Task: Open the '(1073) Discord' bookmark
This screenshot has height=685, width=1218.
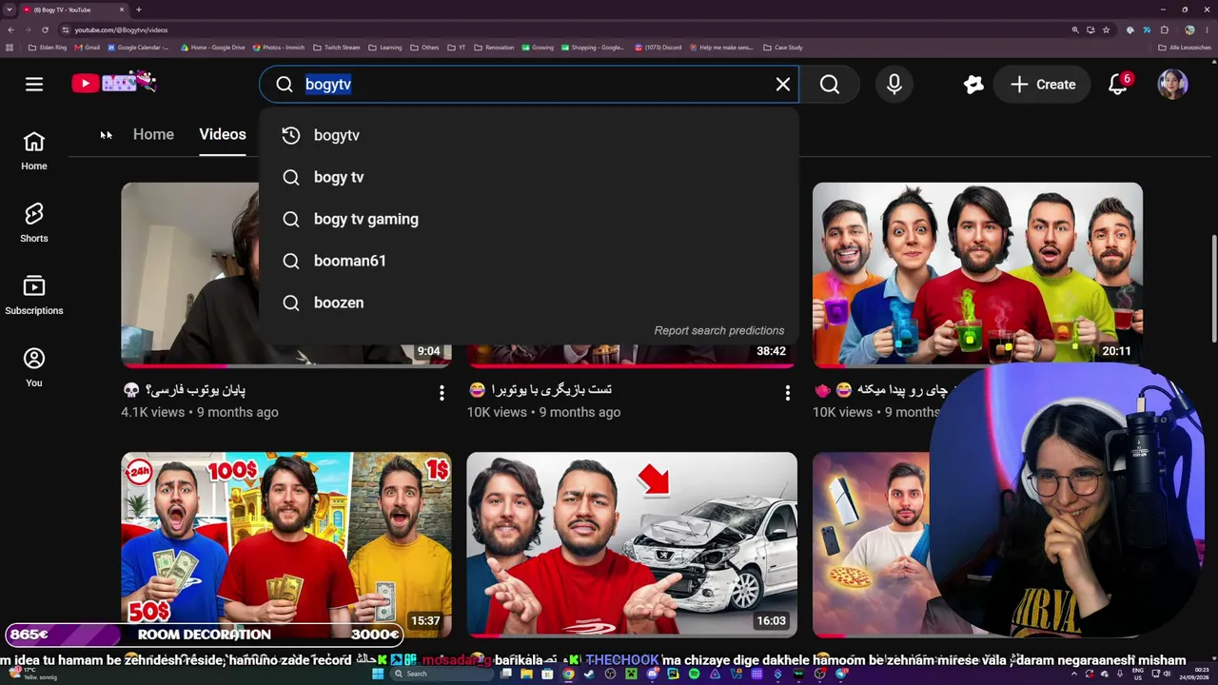Action: click(x=658, y=48)
